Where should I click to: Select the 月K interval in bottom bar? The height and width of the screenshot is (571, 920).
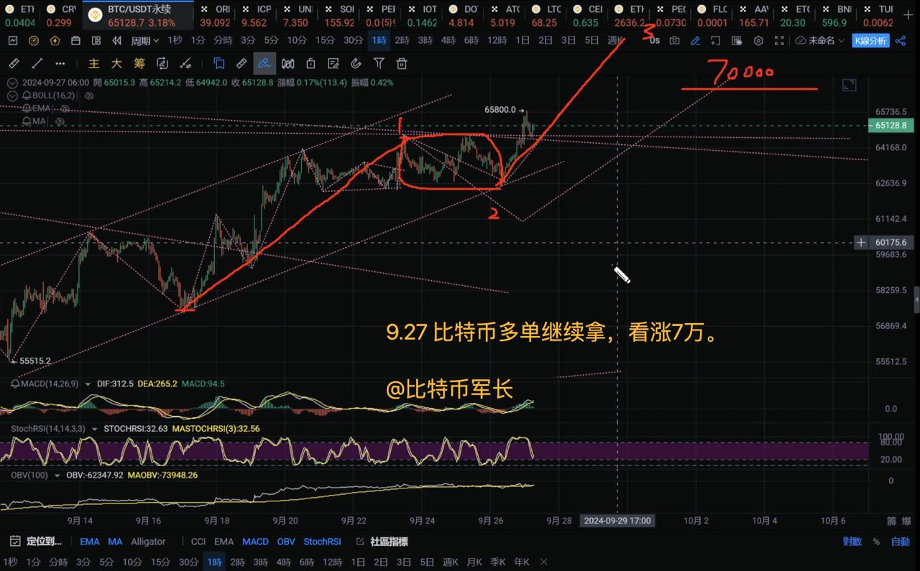click(474, 562)
